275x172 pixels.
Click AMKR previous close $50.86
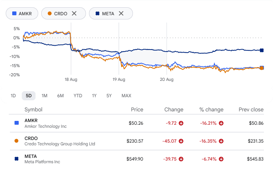256,123
